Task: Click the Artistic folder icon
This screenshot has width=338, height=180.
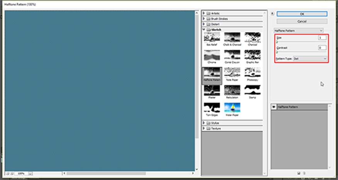Action: coord(208,13)
